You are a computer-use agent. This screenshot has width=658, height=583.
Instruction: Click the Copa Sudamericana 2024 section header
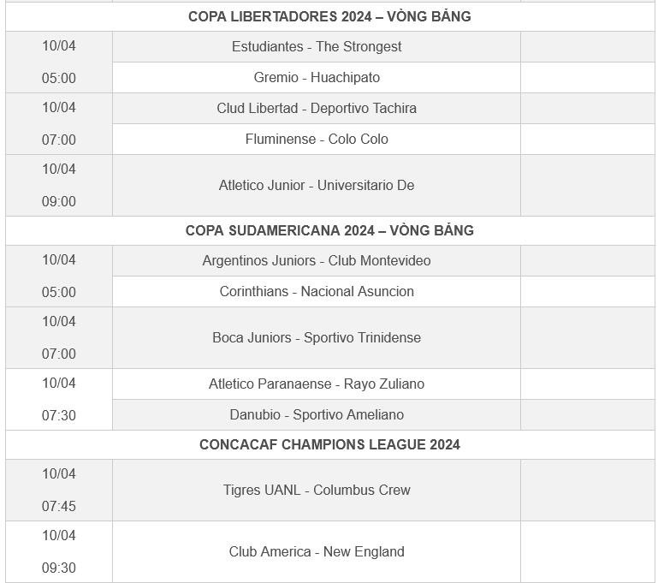coord(329,231)
